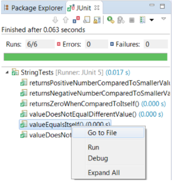Screen dimensions: 172x186
Task: Click the Next Failed Test down arrow
Action: 55,20
